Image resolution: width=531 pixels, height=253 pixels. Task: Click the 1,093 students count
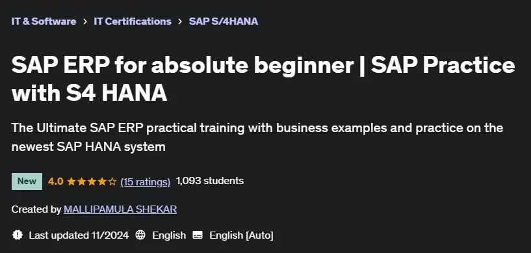coord(210,181)
